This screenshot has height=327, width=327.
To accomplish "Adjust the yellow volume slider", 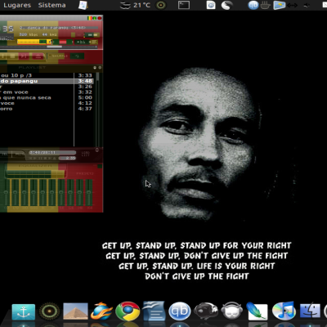I will click(34, 42).
